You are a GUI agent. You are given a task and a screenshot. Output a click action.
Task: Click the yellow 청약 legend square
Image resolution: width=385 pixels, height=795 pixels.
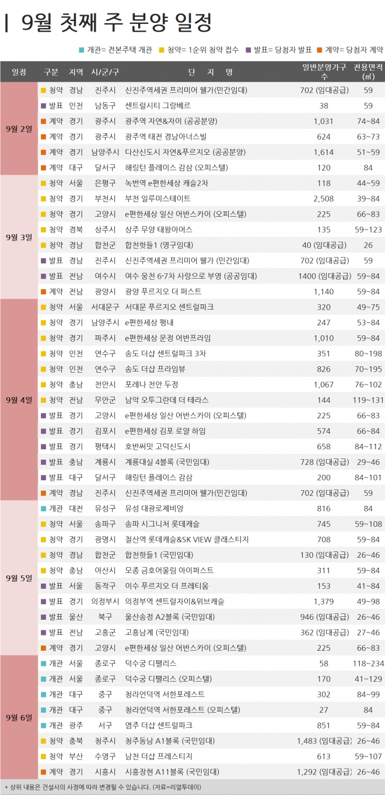pyautogui.click(x=162, y=50)
